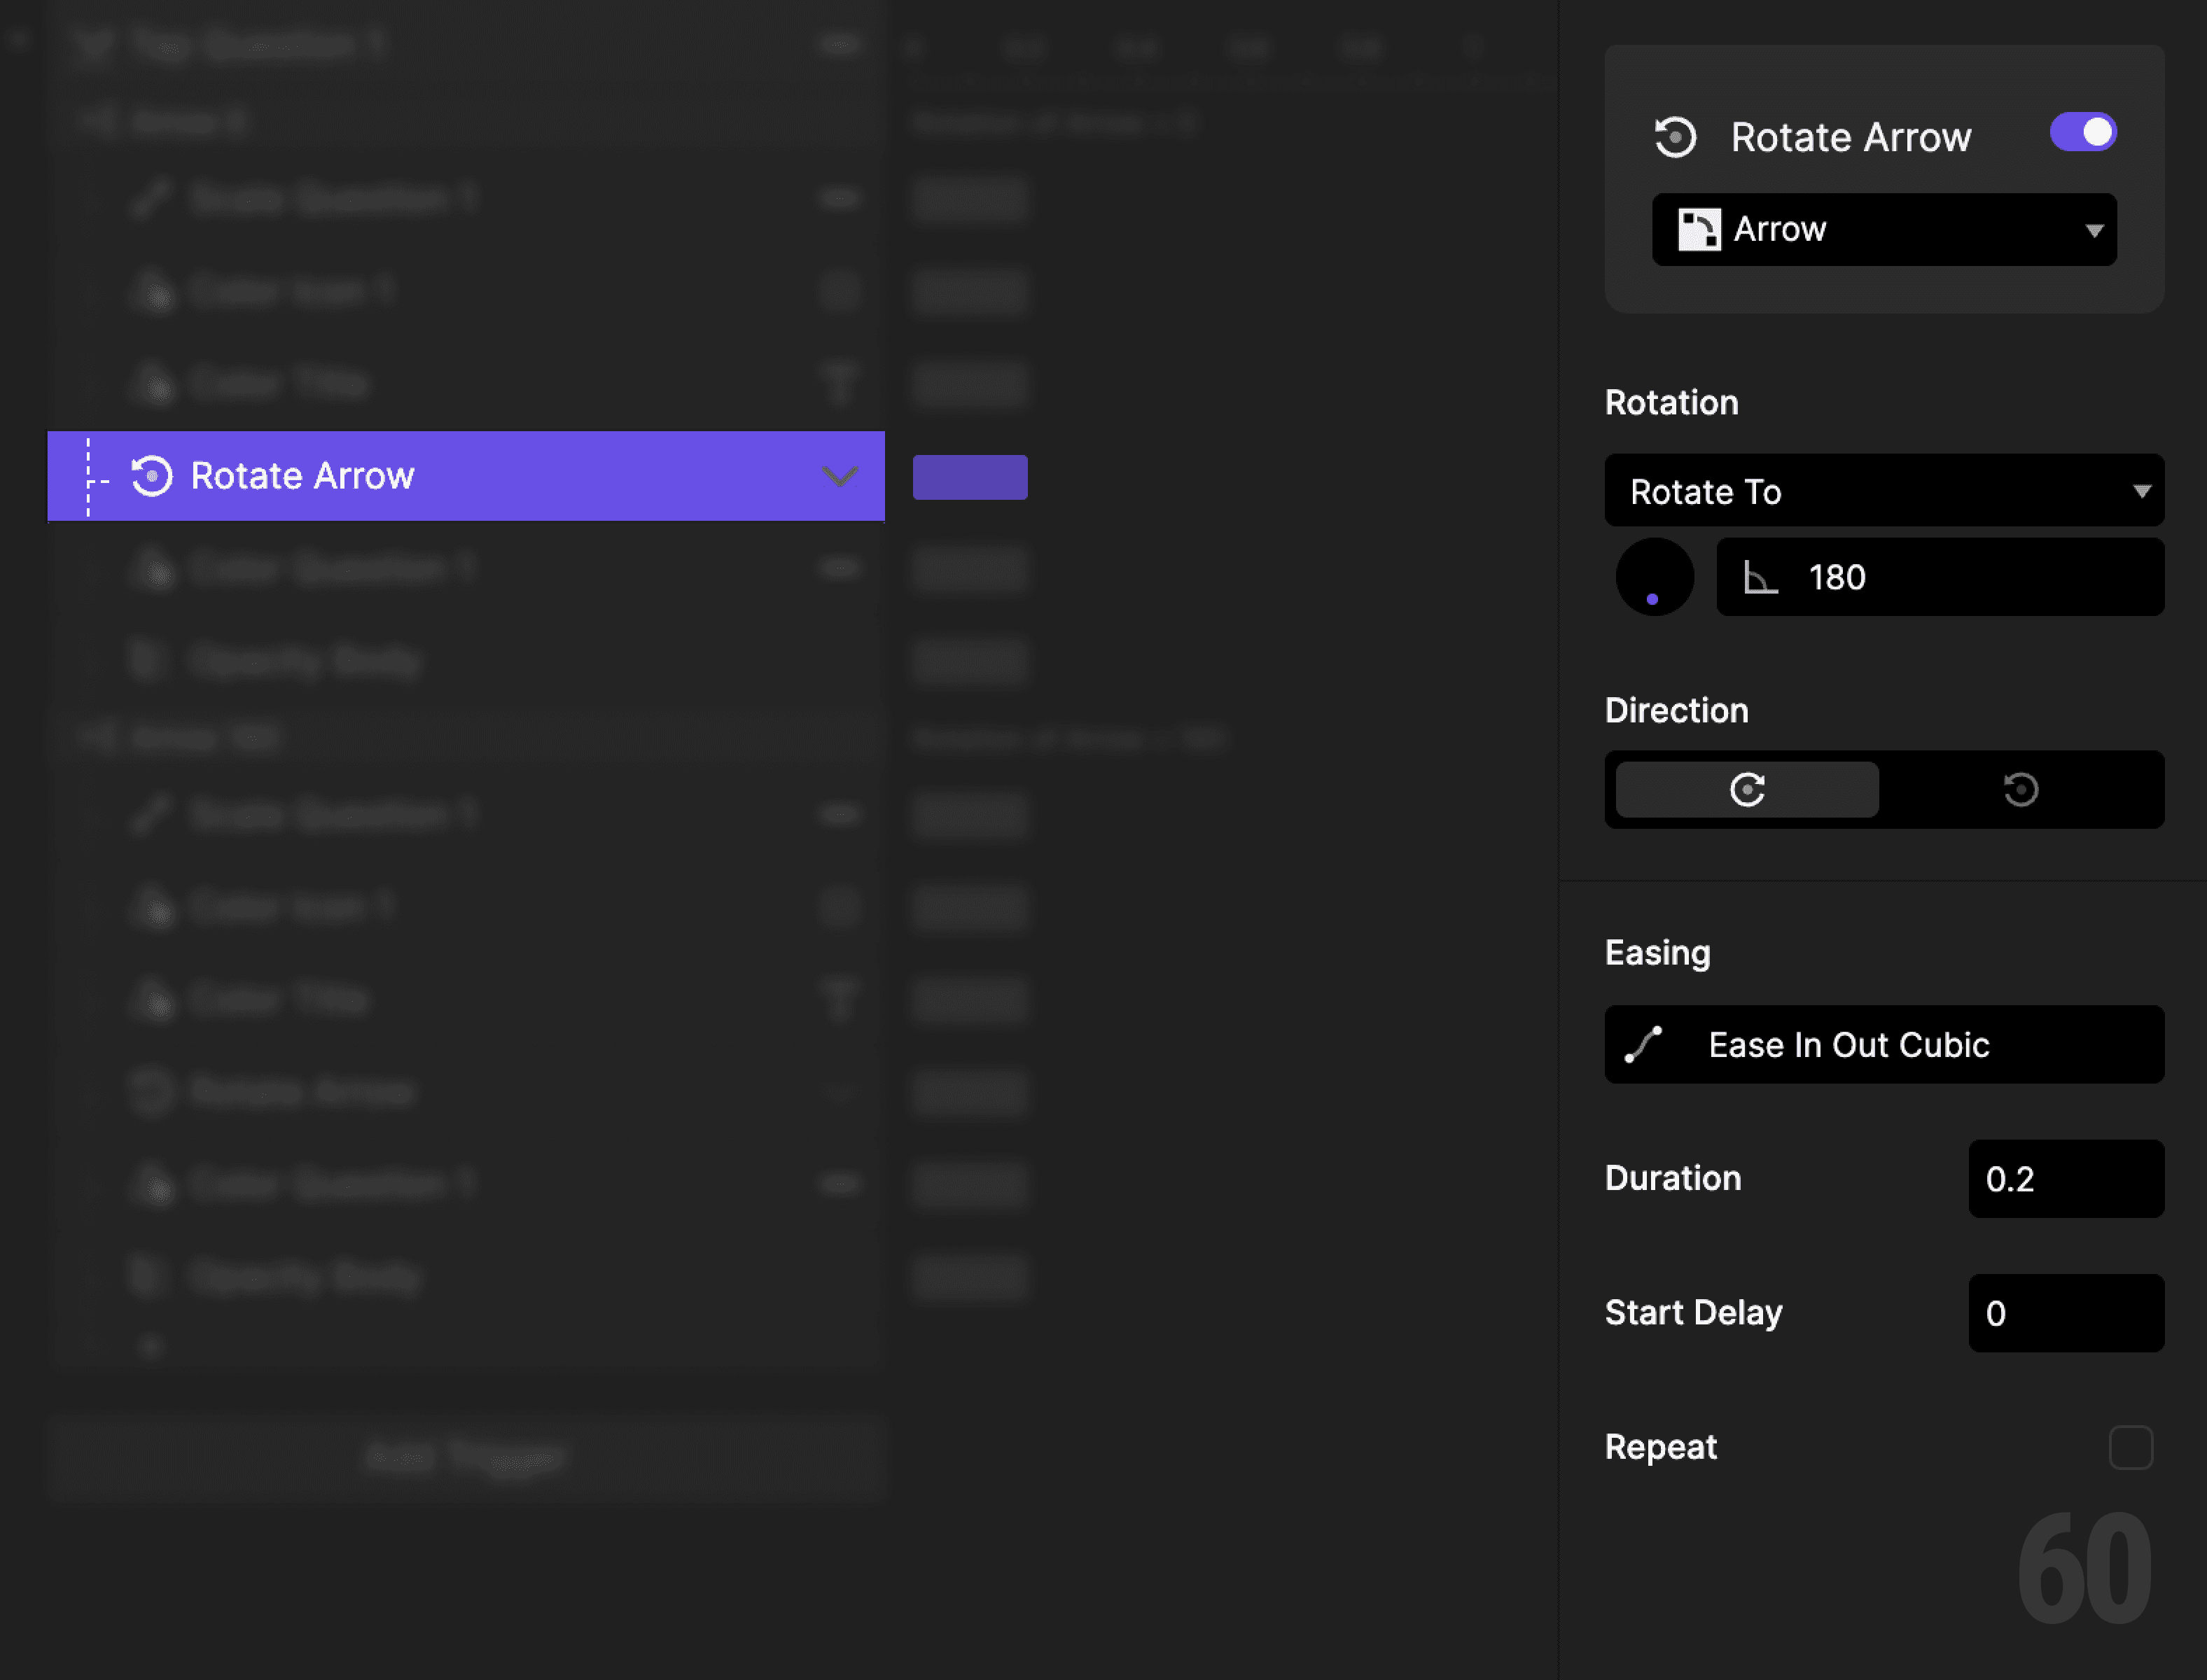
Task: Enable the Repeat checkbox
Action: click(x=2131, y=1446)
